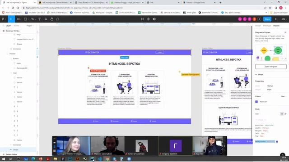Open the CSS code language dropdown
The image size is (289, 162).
pyautogui.click(x=258, y=114)
